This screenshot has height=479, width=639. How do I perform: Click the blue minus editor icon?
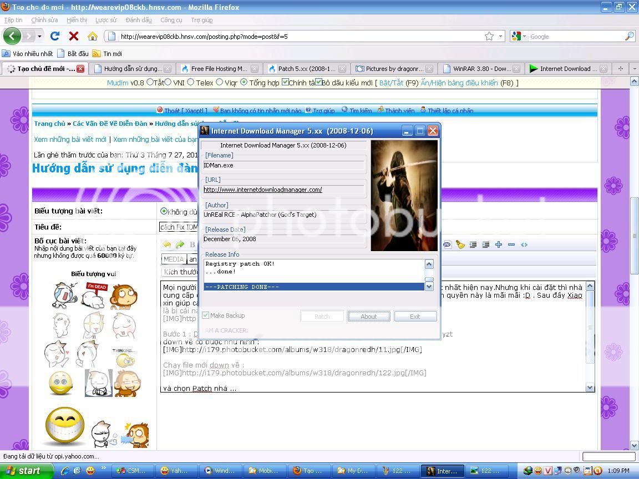[511, 244]
